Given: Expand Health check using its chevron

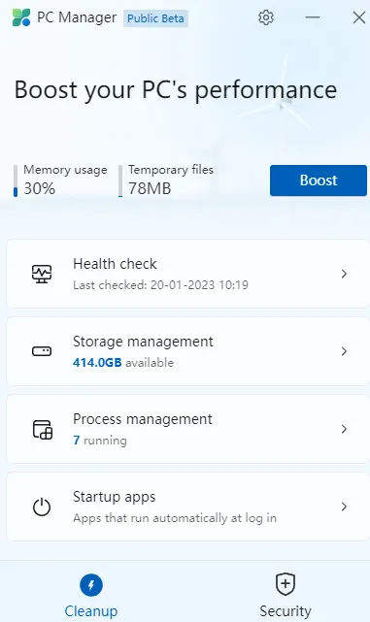Looking at the screenshot, I should pos(344,274).
